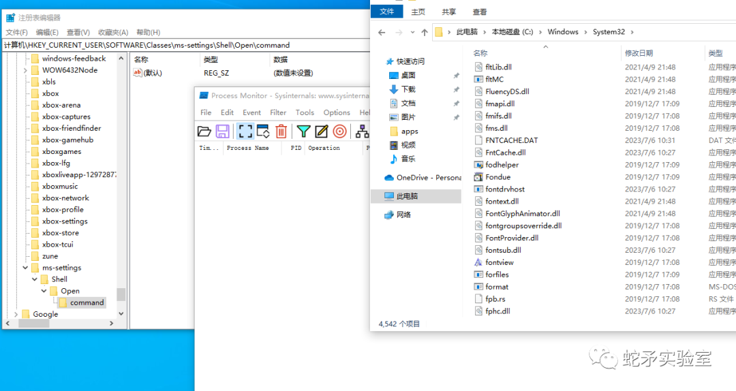Collapse the Shell registry key
736x391 pixels.
(x=35, y=279)
